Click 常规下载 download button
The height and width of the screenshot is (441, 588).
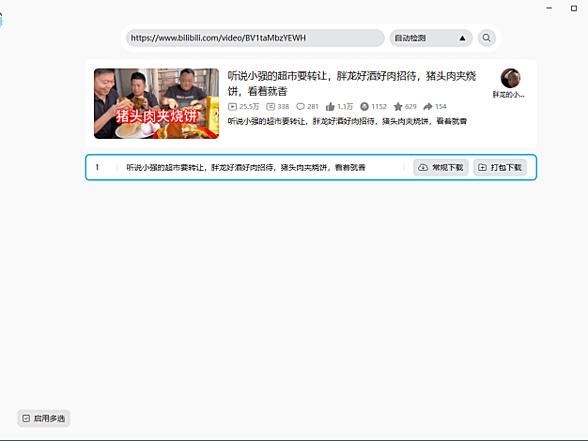(441, 167)
